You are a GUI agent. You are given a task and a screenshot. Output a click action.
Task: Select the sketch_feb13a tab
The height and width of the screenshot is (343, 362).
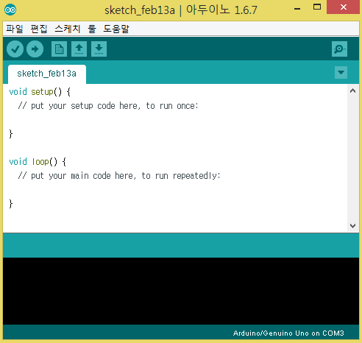pyautogui.click(x=47, y=74)
